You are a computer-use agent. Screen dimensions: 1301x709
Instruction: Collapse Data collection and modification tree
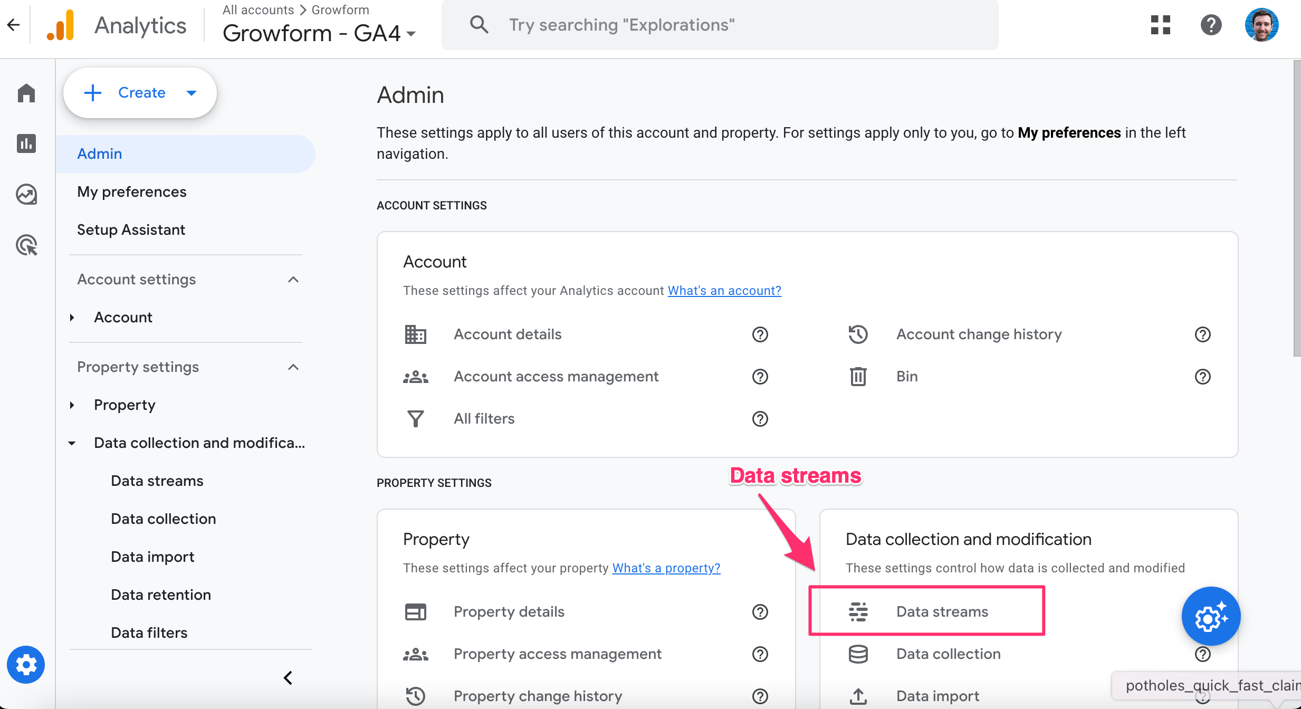pos(72,443)
